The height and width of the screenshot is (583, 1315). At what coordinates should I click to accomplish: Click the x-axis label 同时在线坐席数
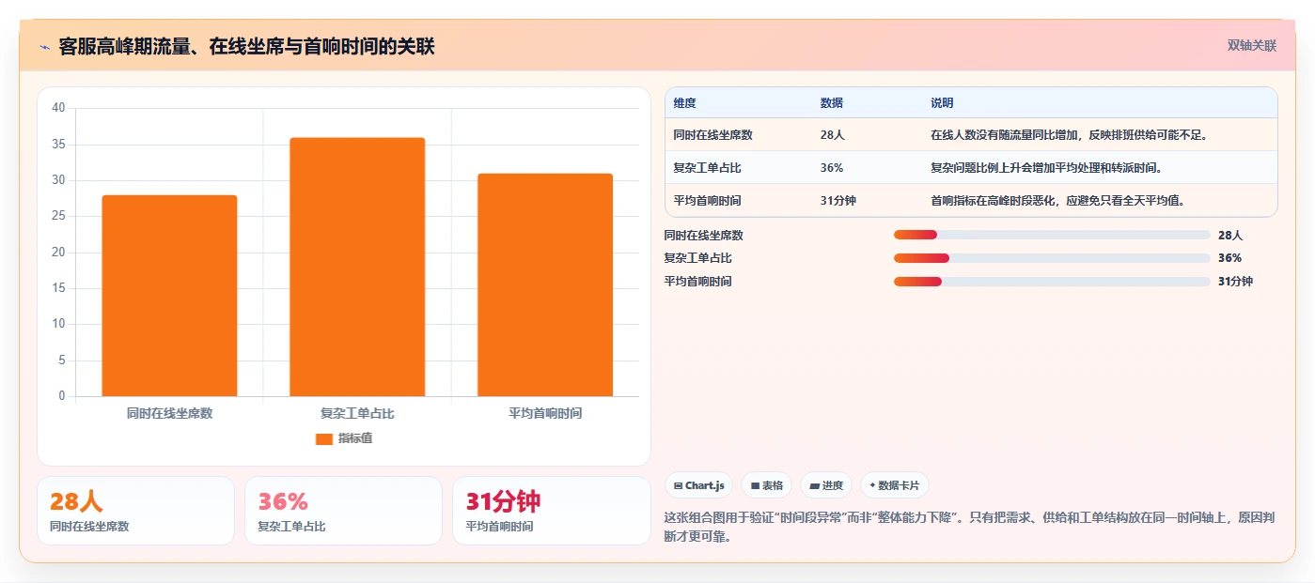[169, 413]
